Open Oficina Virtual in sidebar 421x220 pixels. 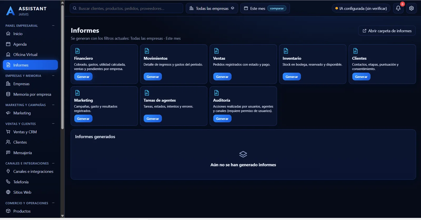[30, 54]
